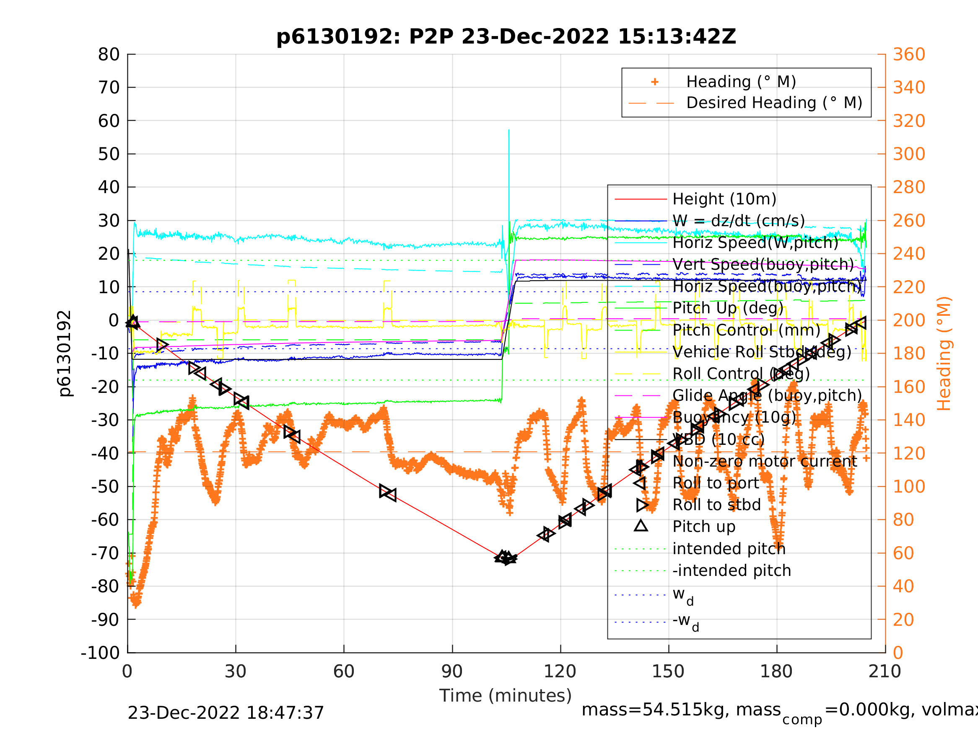The image size is (978, 733).
Task: Click the first Roll to stbd marker near 10 minutes
Action: (162, 345)
